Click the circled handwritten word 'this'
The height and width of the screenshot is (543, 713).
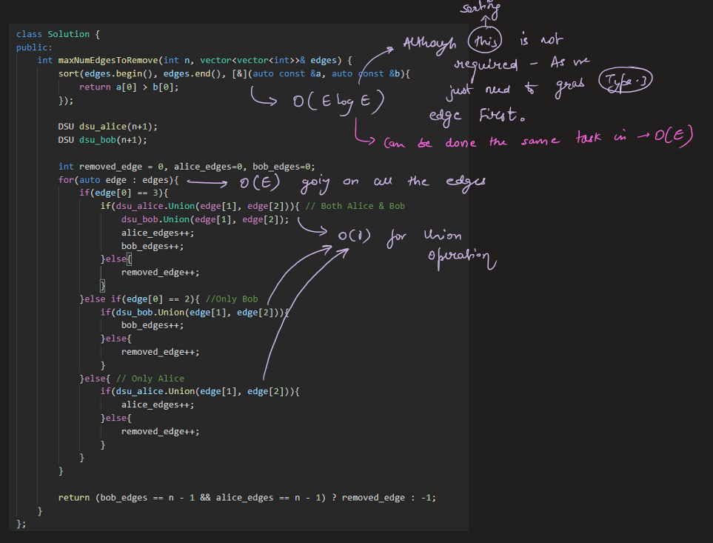(486, 42)
